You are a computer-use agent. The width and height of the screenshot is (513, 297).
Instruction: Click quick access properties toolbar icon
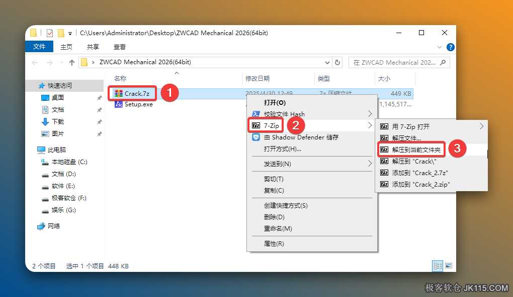click(x=49, y=33)
